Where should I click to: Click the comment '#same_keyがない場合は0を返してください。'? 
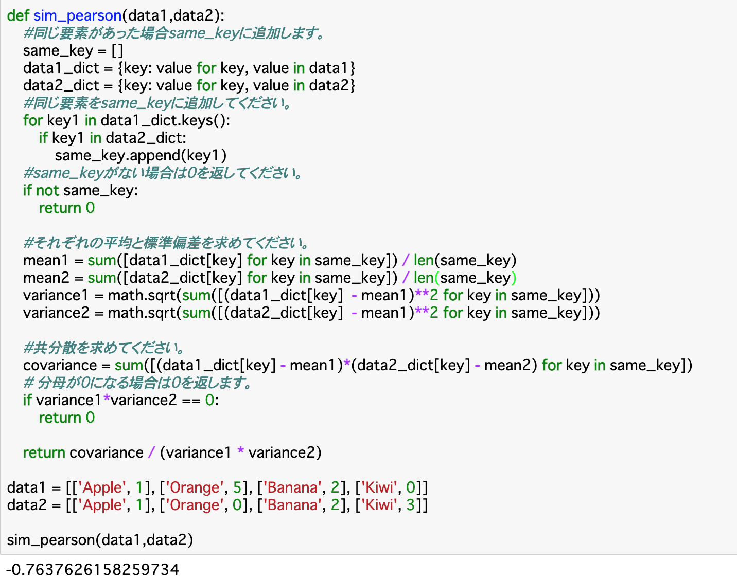pyautogui.click(x=163, y=173)
